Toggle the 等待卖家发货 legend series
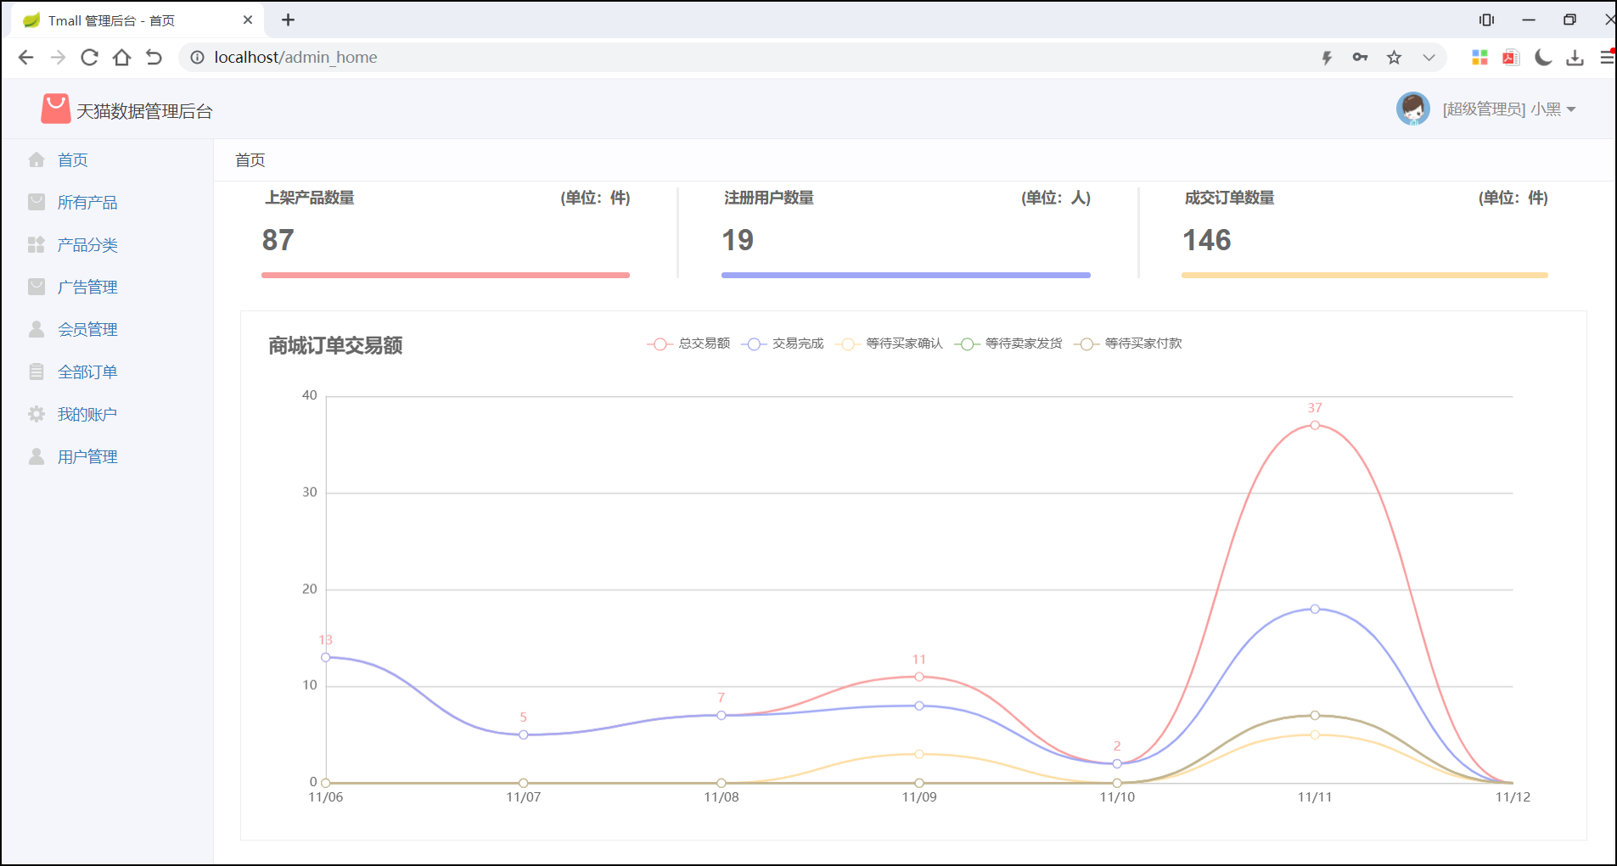Image resolution: width=1617 pixels, height=866 pixels. tap(1008, 344)
